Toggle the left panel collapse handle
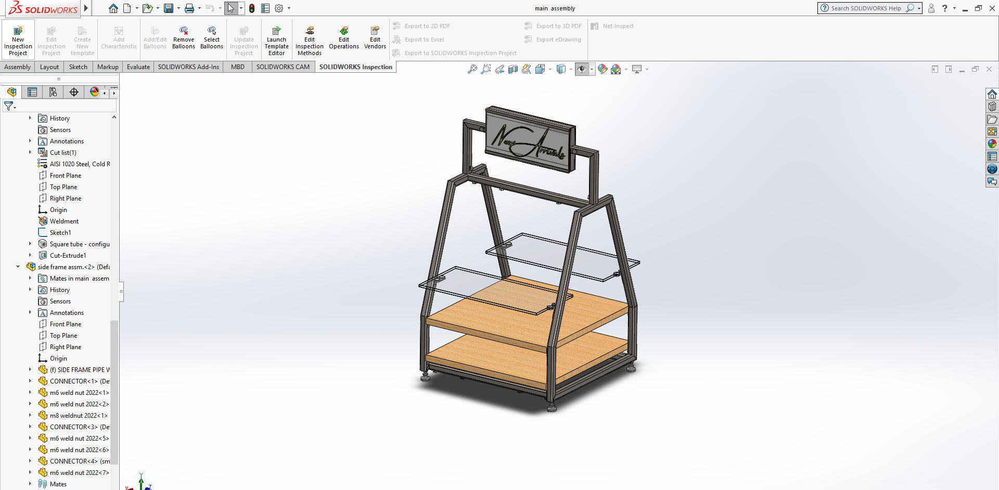Viewport: 999px width, 490px height. (x=121, y=291)
